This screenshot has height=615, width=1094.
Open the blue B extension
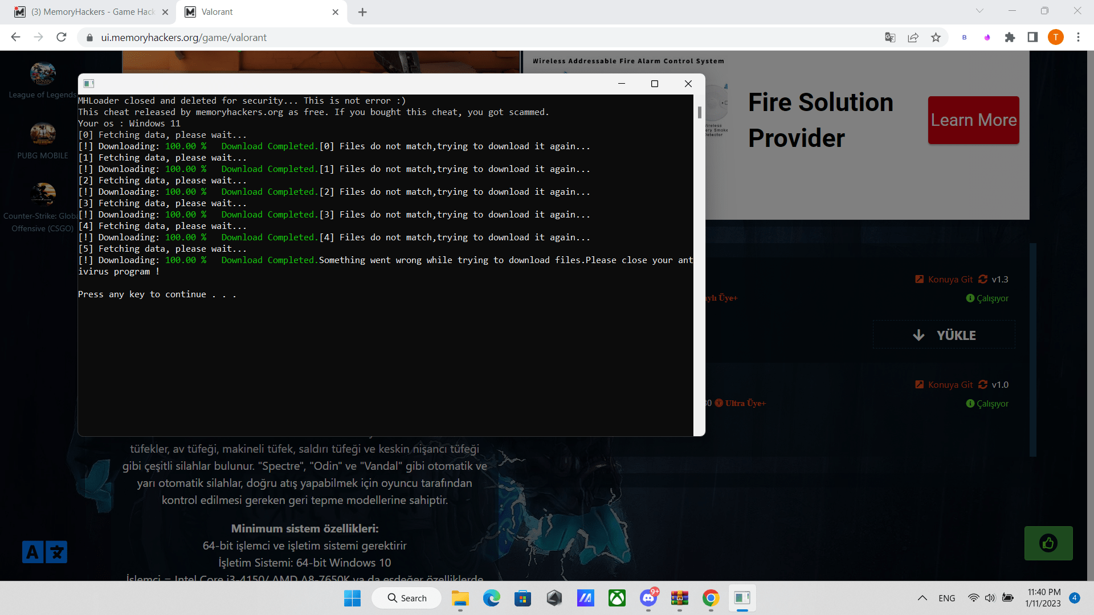[x=965, y=38]
